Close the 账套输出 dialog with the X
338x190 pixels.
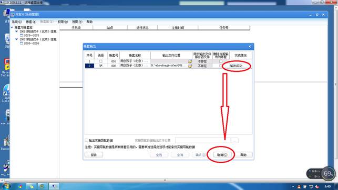pos(250,47)
